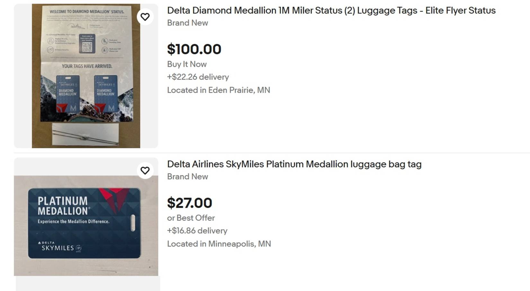Click the heart icon on the Diamond Medallion listing
Screen dimensions: 530x291
tap(145, 16)
